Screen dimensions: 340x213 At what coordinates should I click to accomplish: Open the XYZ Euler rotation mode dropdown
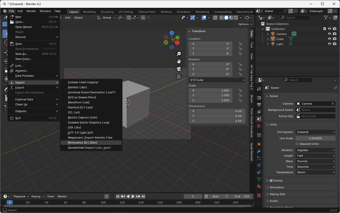[x=217, y=80]
